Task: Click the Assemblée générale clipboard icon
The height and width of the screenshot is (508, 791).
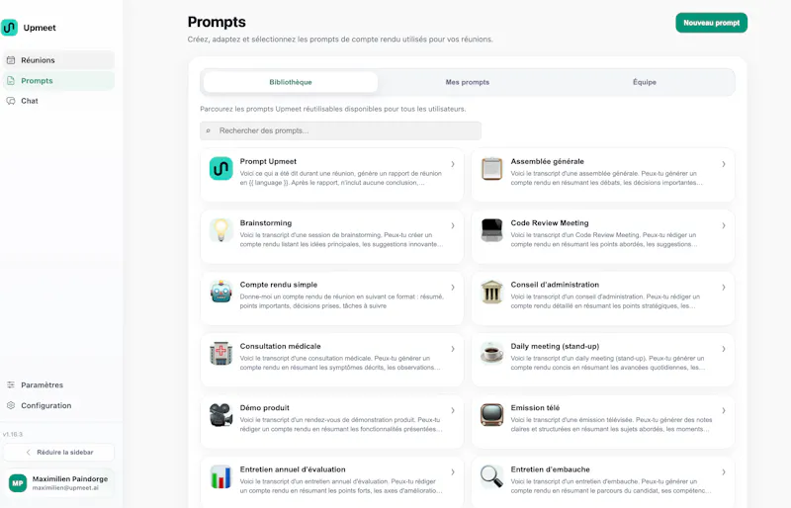Action: (x=491, y=168)
